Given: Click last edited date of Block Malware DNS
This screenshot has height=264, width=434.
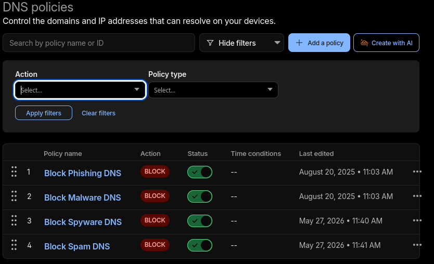Looking at the screenshot, I should [346, 196].
